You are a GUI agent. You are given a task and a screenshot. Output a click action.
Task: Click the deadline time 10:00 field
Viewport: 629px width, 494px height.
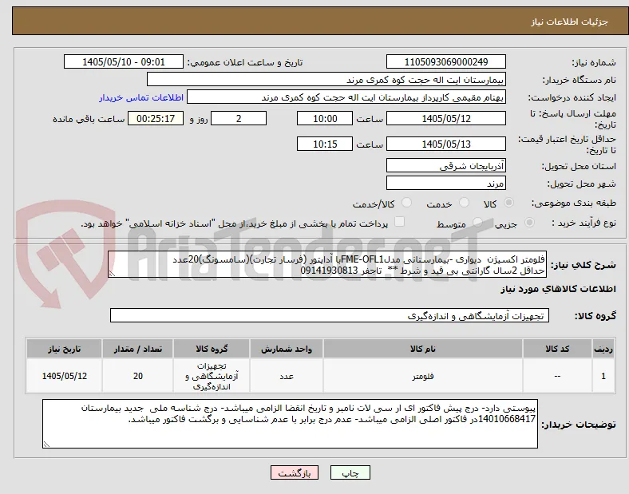tap(325, 118)
